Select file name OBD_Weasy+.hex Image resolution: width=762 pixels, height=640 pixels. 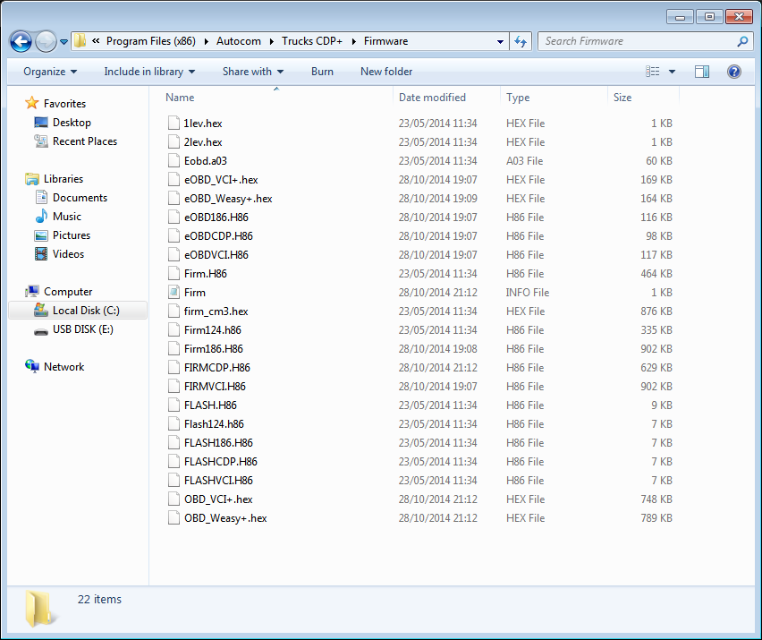[225, 518]
